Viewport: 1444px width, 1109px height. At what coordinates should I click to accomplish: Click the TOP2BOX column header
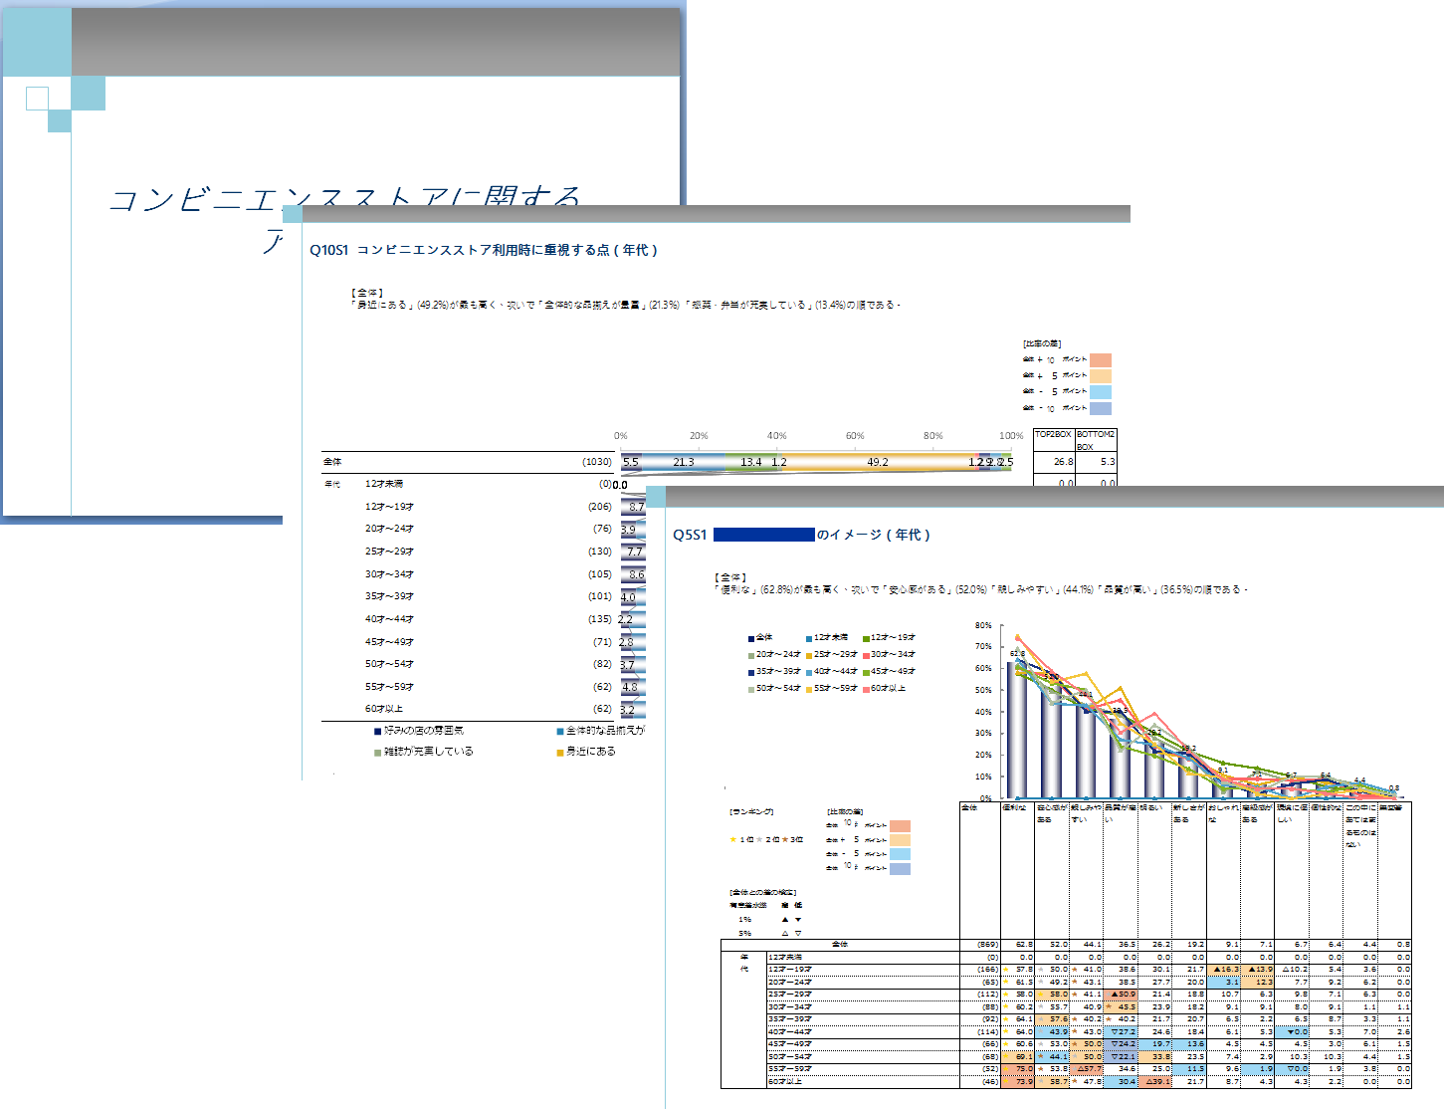pyautogui.click(x=1053, y=435)
